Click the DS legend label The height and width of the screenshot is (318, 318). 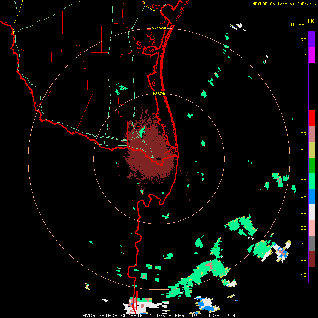(x=303, y=212)
